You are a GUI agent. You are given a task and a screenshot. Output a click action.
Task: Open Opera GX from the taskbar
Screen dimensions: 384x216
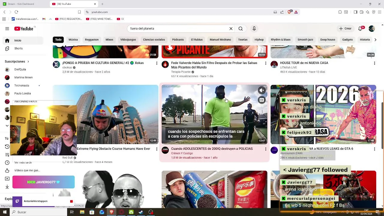(x=121, y=212)
